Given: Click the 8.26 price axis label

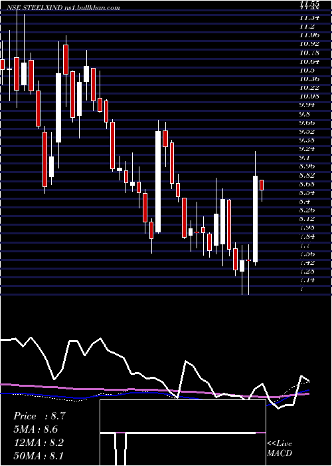Looking at the screenshot, I should point(308,210).
